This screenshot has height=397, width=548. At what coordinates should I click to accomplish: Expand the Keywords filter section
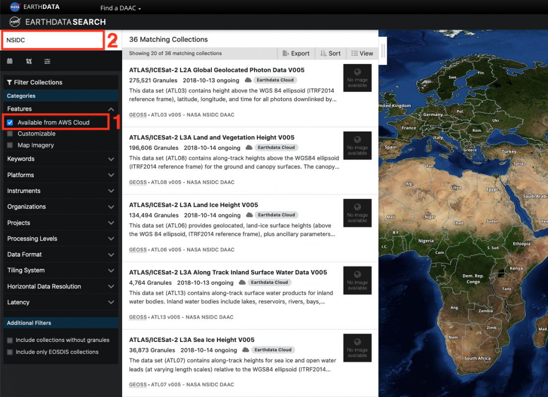[61, 159]
